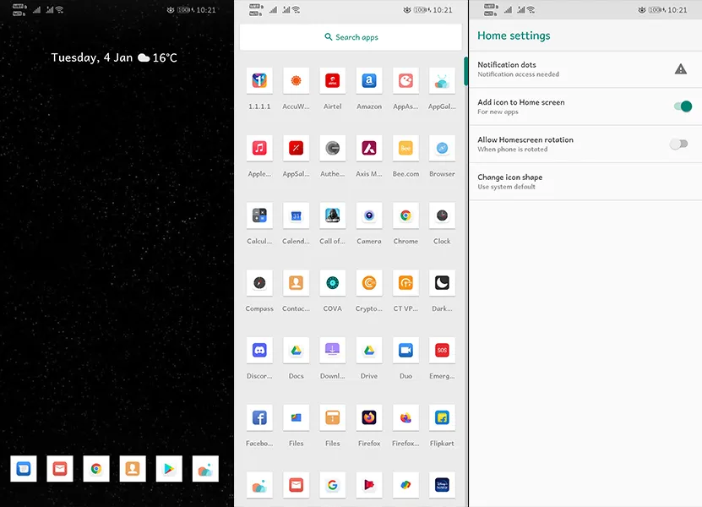Open Gmail from the dock
This screenshot has width=702, height=507.
59,468
